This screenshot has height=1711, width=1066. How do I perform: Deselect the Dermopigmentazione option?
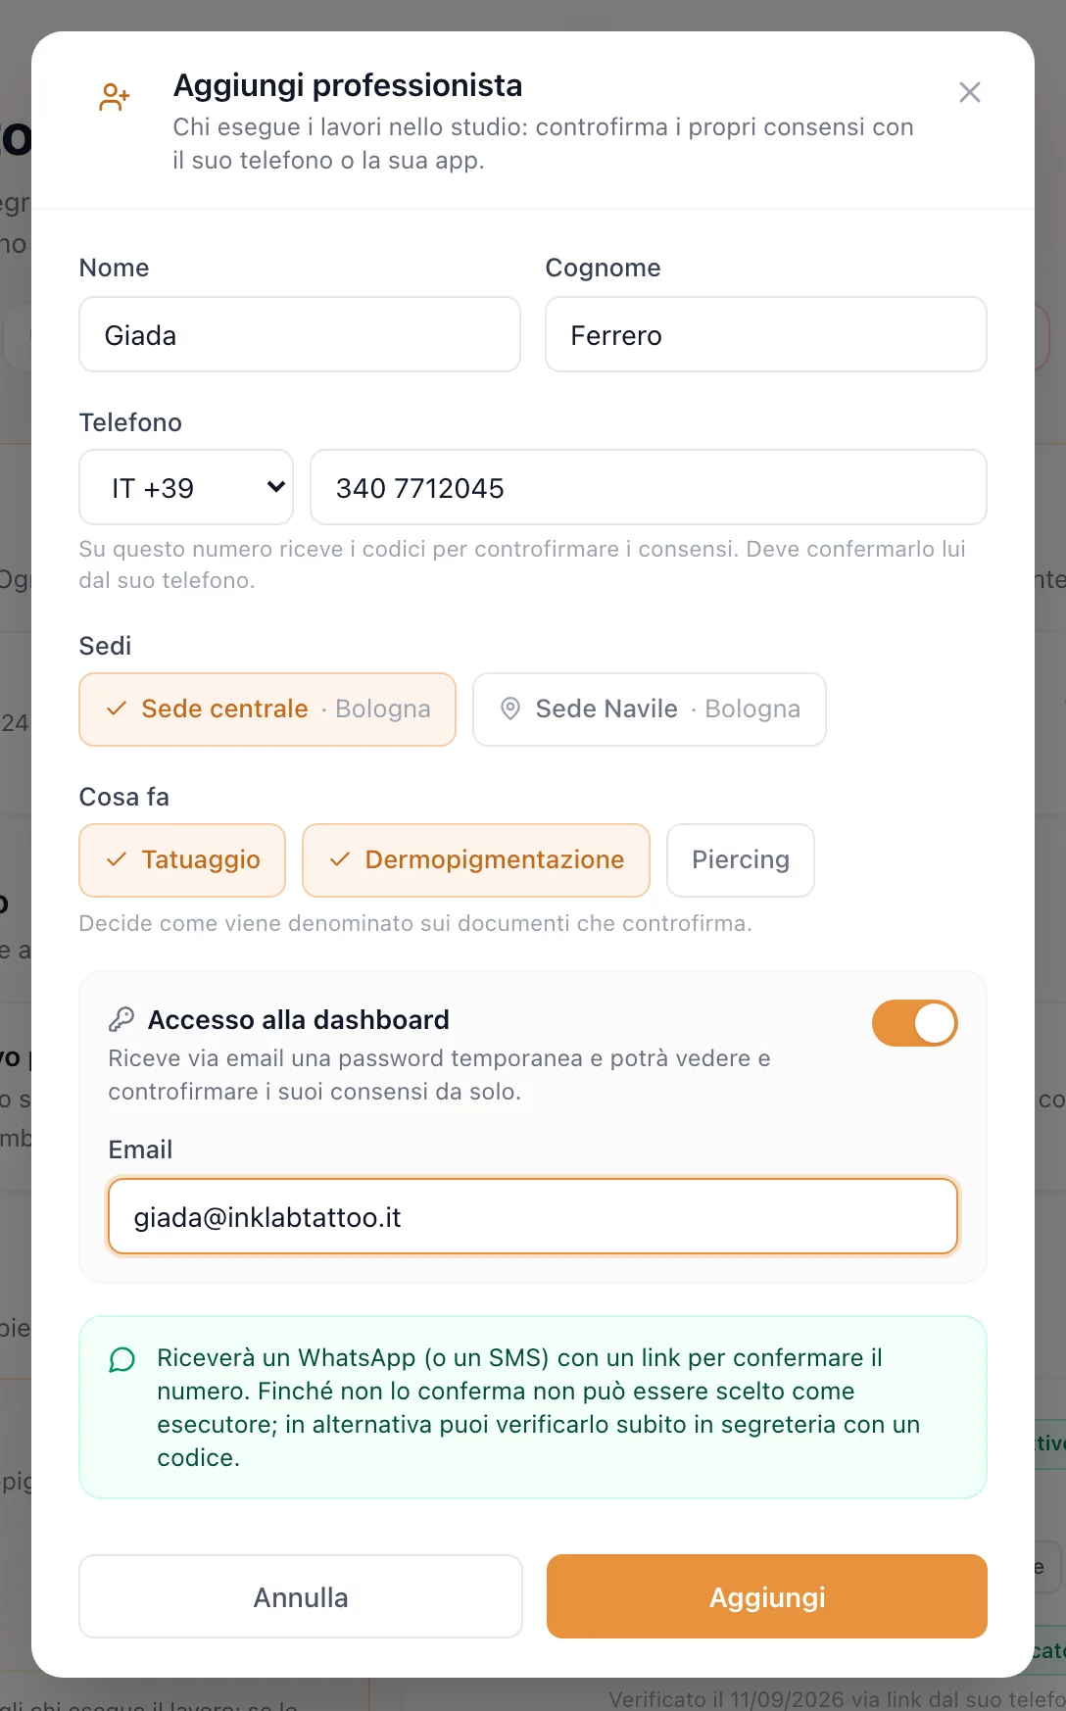pyautogui.click(x=476, y=859)
